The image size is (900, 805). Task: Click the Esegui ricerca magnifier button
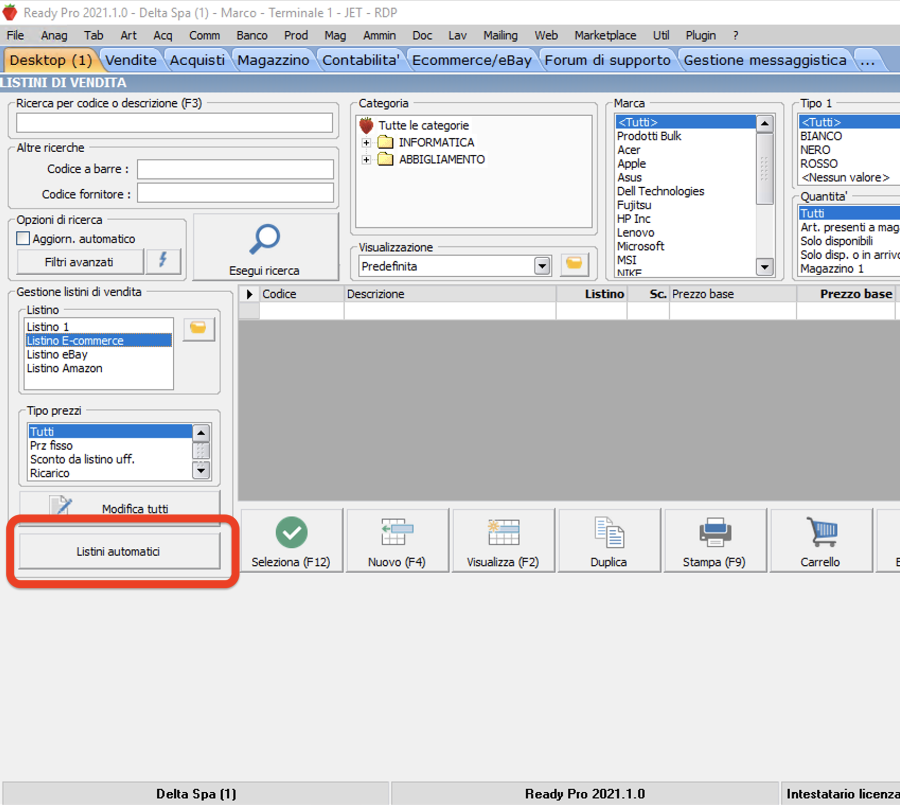[265, 248]
